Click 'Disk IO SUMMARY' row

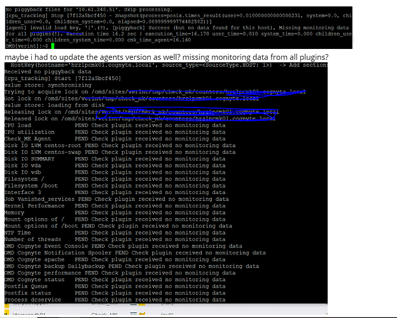115,159
